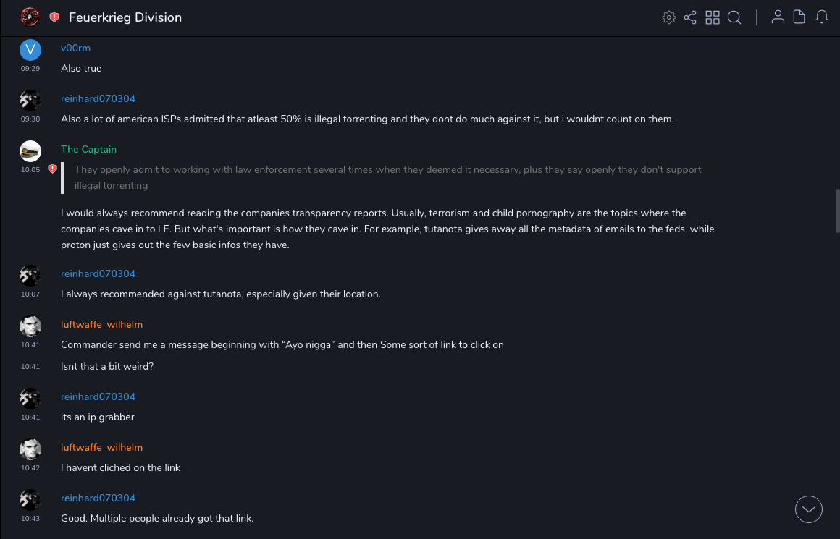Click the red shield badge beside channel title
The width and height of the screenshot is (840, 539).
tap(54, 17)
